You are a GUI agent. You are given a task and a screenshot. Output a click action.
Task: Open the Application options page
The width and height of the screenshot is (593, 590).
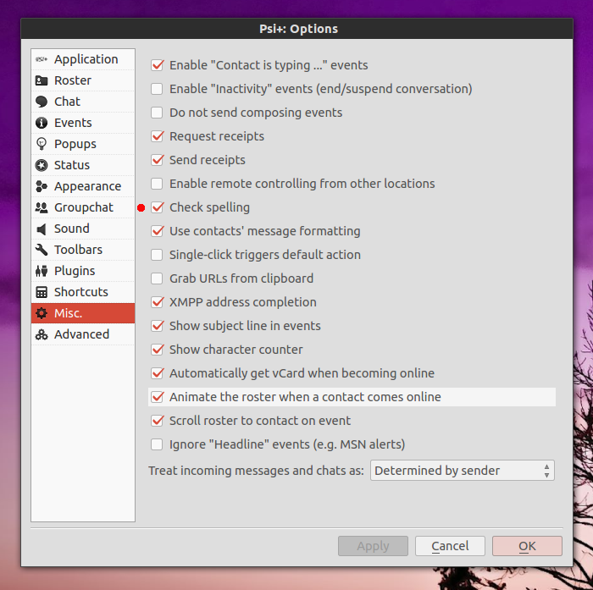(x=86, y=59)
